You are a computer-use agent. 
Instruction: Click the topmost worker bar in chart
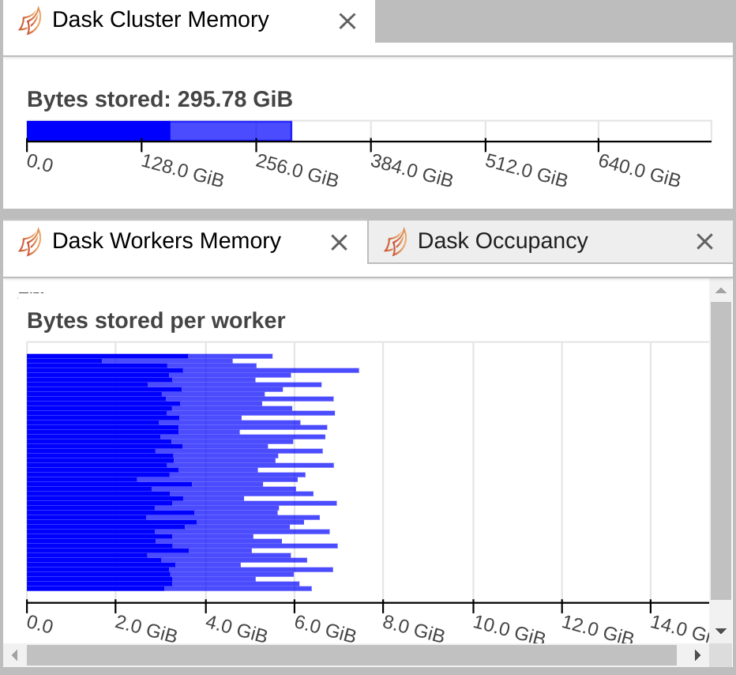pyautogui.click(x=150, y=356)
